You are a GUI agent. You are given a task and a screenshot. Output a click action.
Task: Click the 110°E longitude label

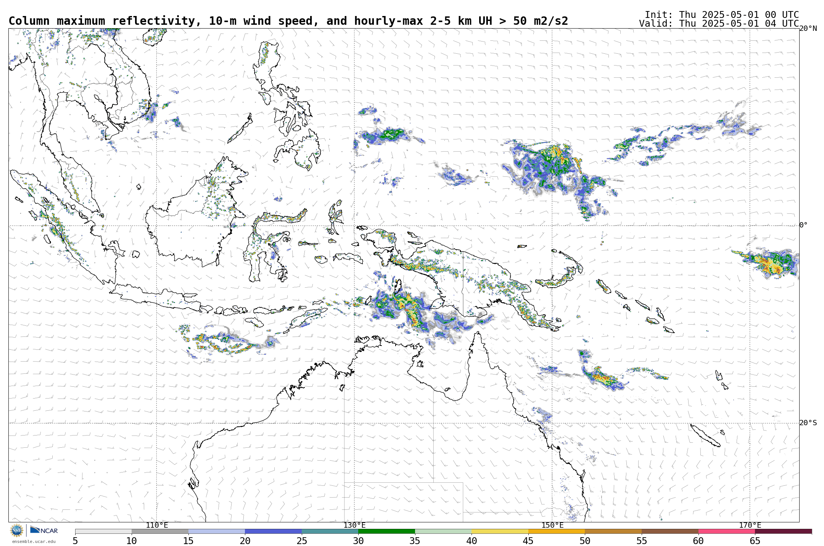click(x=157, y=525)
